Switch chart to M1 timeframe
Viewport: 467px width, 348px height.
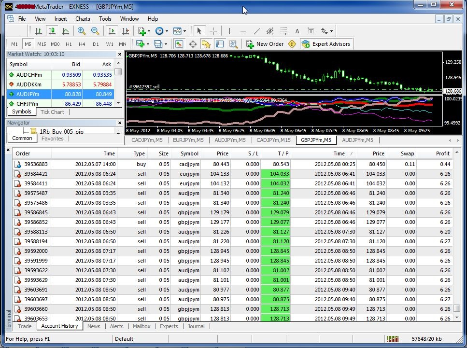point(14,44)
